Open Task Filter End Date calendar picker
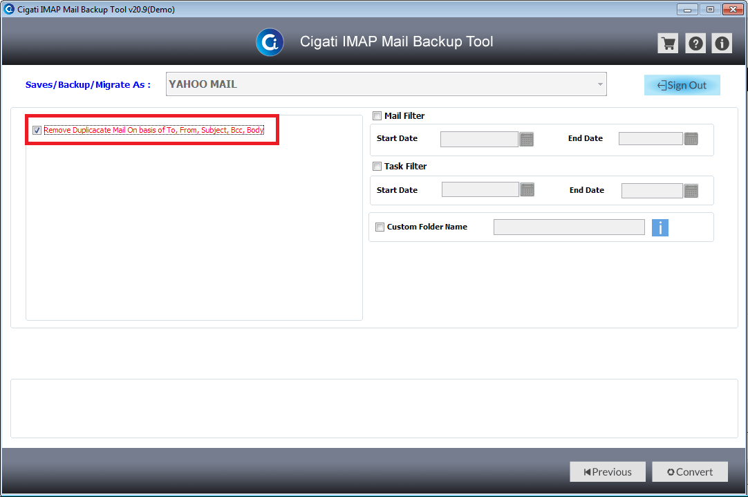Screen dimensions: 748x497 click(x=691, y=191)
